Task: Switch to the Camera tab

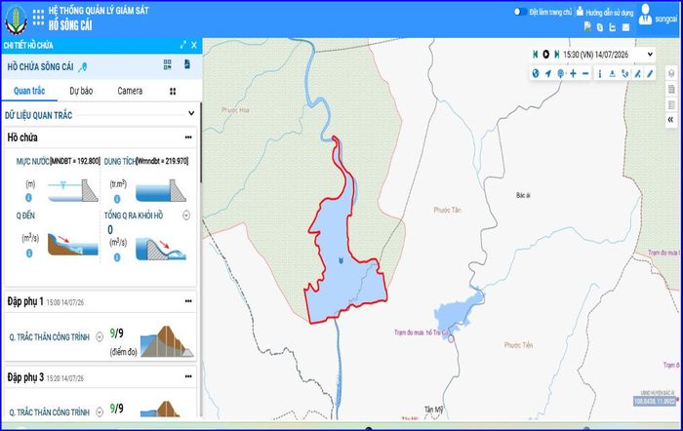Action: 130,91
